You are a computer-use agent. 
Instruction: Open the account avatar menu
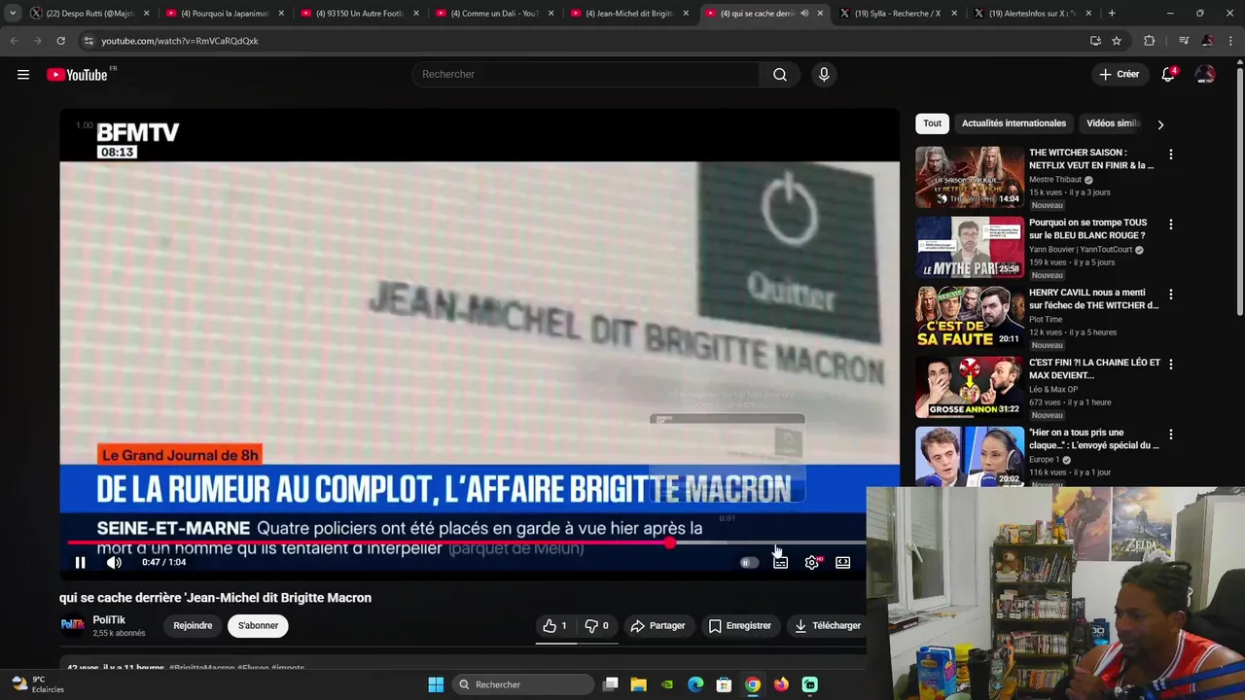[x=1205, y=74]
